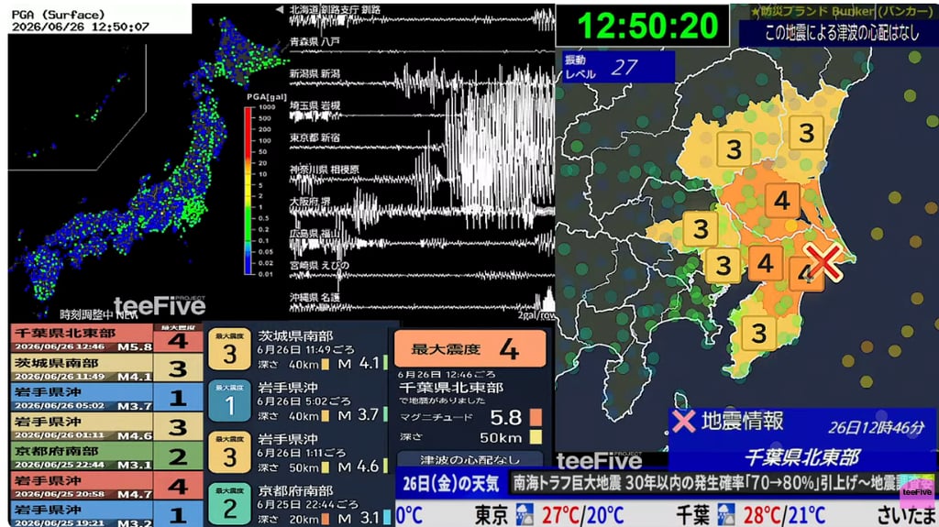
Task: Click the pink X icon beside 地震情報 heading
Action: coord(683,422)
